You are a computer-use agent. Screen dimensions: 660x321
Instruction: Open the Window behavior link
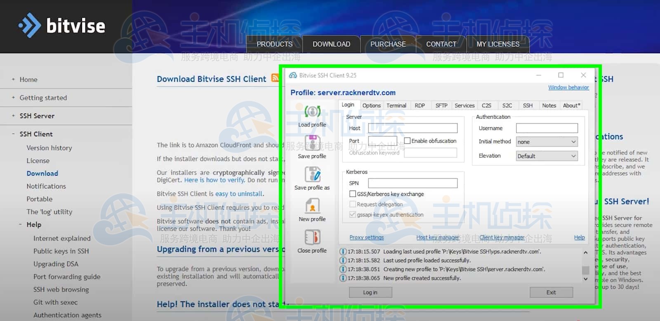coord(568,87)
